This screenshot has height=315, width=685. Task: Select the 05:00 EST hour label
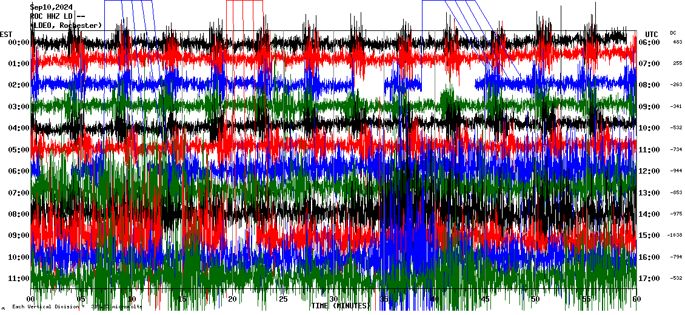[19, 150]
